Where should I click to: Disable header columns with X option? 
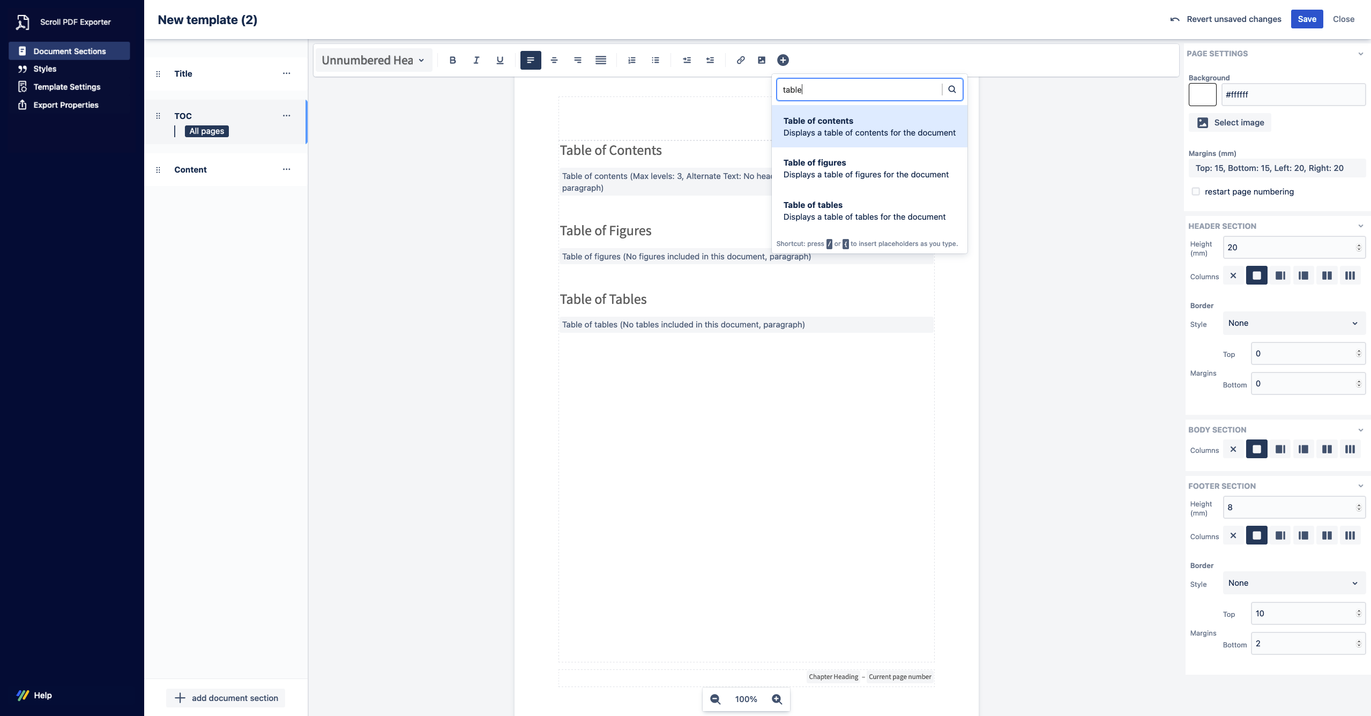1233,275
